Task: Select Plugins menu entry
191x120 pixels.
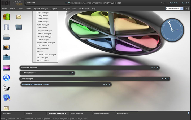Action: pos(40,52)
